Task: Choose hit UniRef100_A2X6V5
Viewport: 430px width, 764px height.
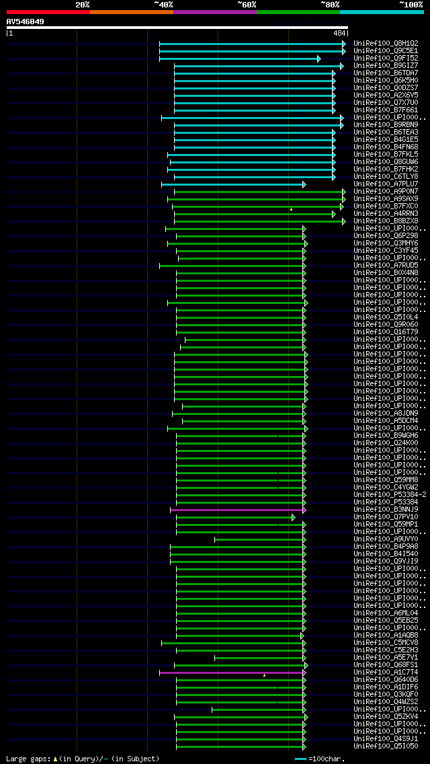Action: pyautogui.click(x=386, y=95)
